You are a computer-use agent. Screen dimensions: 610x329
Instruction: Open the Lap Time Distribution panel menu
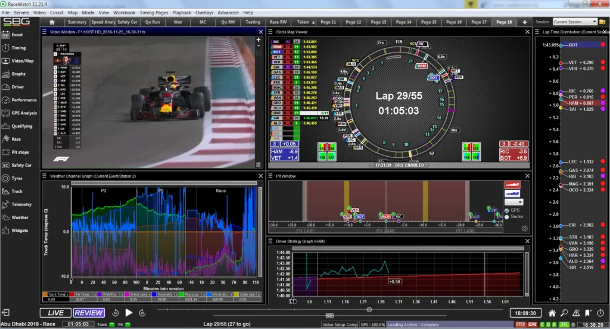coord(537,32)
